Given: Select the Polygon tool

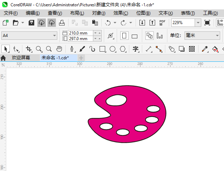Looking at the screenshot, I should click(123, 49).
